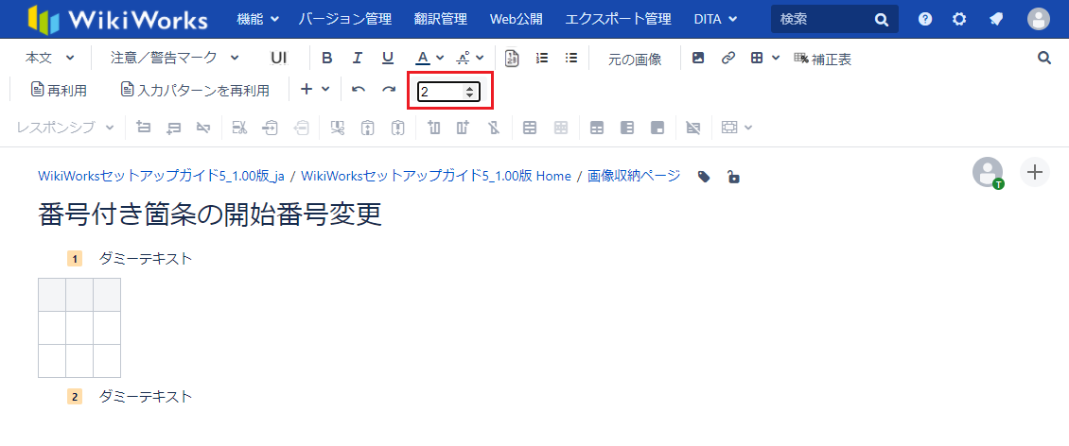Click the 入力パターンを再利用 button

click(195, 90)
